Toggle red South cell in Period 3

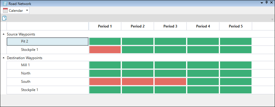pyautogui.click(x=170, y=82)
